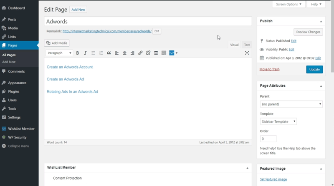Open the Parent page dropdown
The width and height of the screenshot is (334, 186).
pyautogui.click(x=291, y=104)
